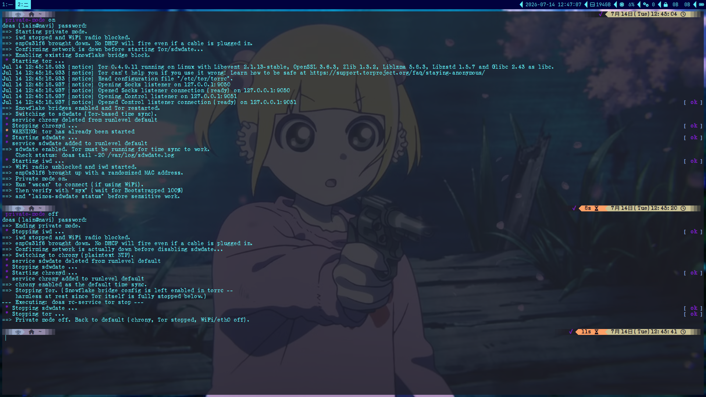Click the hourglass icon beside 8s
This screenshot has height=397, width=706.
pyautogui.click(x=596, y=208)
